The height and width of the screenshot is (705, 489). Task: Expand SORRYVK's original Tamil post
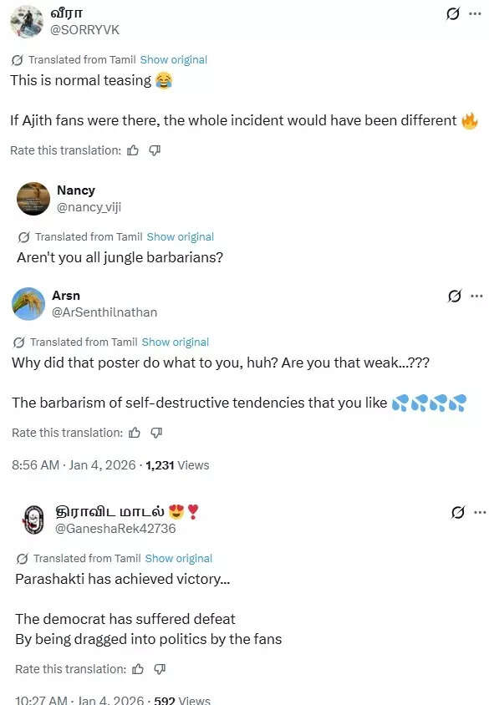tap(173, 59)
